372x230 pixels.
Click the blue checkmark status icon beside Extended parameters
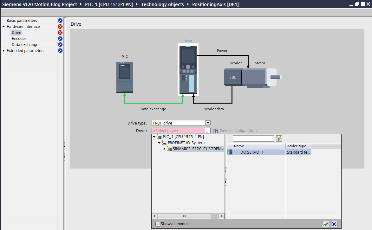(x=60, y=50)
